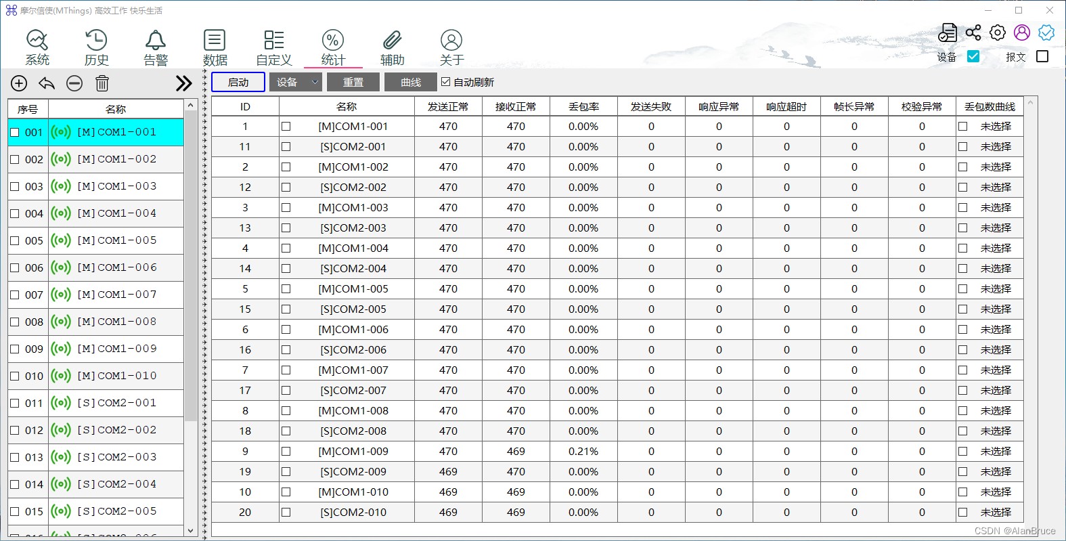The height and width of the screenshot is (541, 1066).
Task: Uncheck the 自动刷新 auto refresh checkbox
Action: tap(445, 82)
